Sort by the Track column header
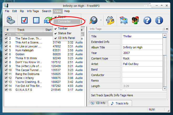Viewport: 173px width, 115px height. pyautogui.click(x=29, y=30)
